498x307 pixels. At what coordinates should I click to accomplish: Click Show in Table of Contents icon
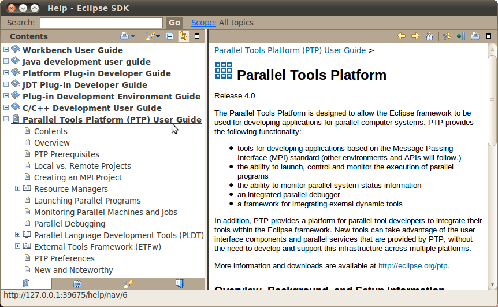coord(447,36)
